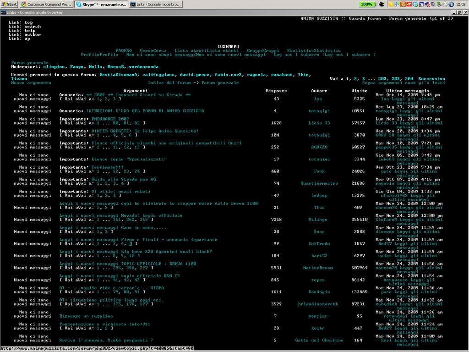Click Segna argomenti come già letti
The image size is (469, 352).
point(404,83)
